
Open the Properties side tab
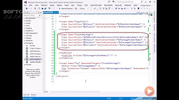pyautogui.click(x=154, y=28)
